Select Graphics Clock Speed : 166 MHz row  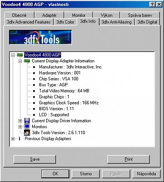pyautogui.click(x=69, y=103)
